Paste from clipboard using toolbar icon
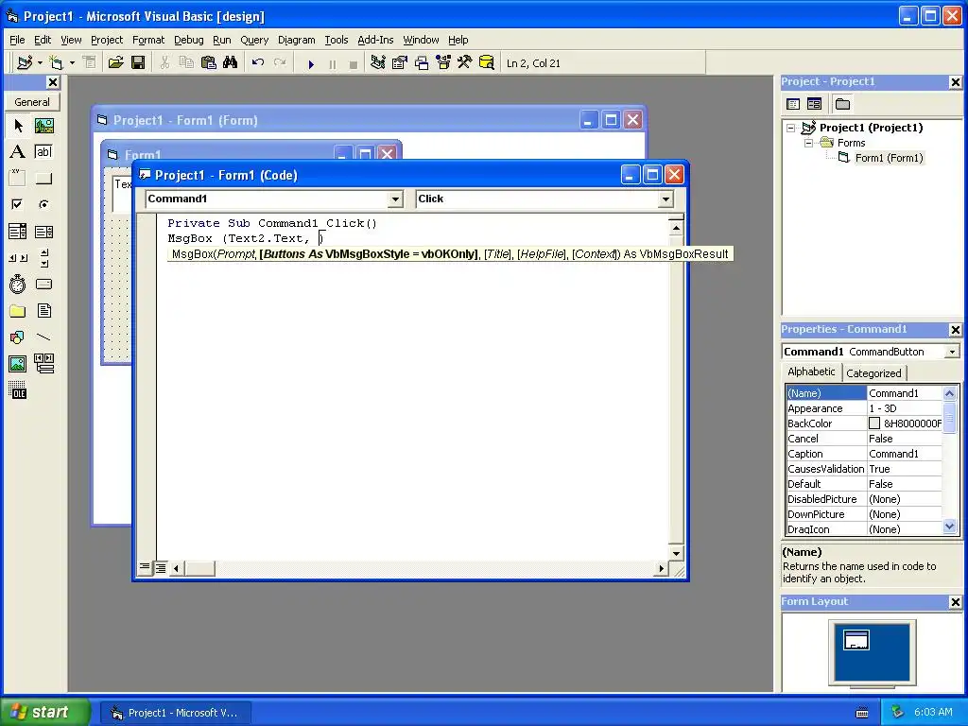This screenshot has width=968, height=726. click(209, 63)
